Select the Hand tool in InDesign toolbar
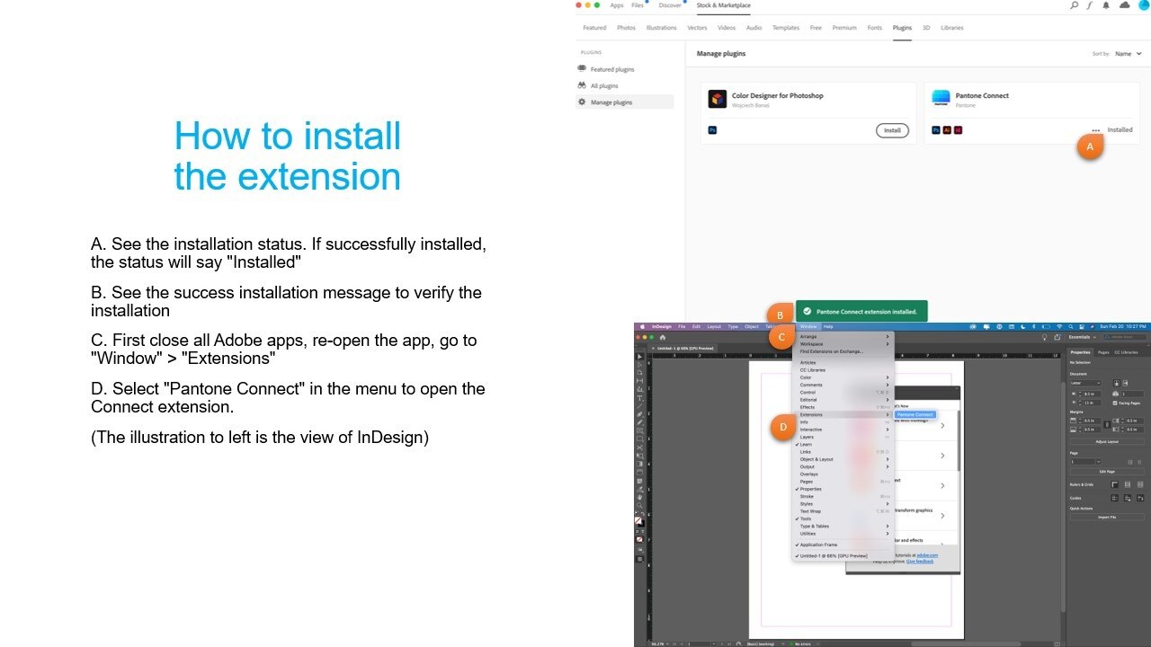 (x=639, y=497)
